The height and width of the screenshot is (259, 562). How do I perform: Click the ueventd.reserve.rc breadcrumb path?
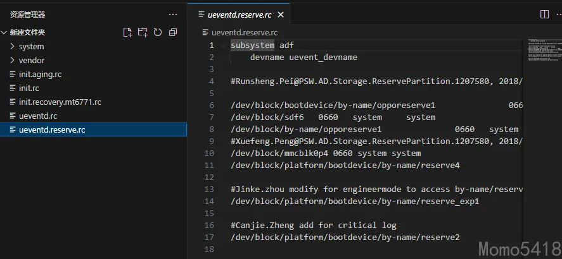244,32
